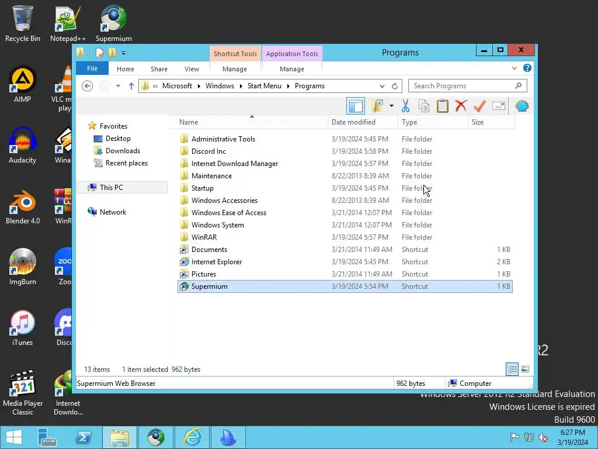Click the clipboard Paste icon
The width and height of the screenshot is (598, 449).
click(443, 106)
